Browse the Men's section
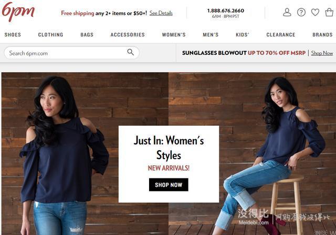 click(211, 35)
